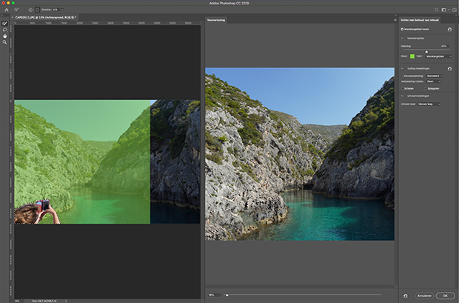Select the Zoom tool
Viewport: 459px width, 303px height.
4,42
